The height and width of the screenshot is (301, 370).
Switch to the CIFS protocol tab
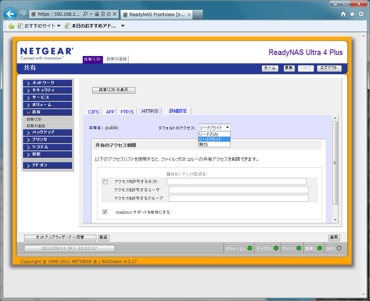[94, 112]
